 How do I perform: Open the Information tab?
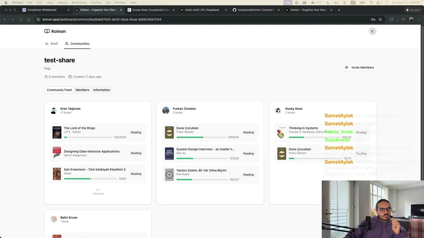coord(102,90)
